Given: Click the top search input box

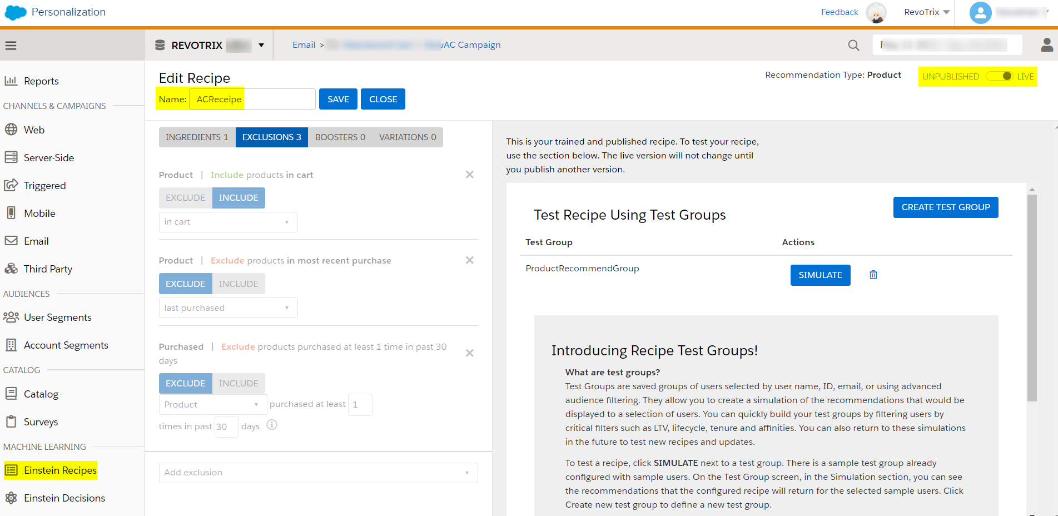Looking at the screenshot, I should click(x=947, y=45).
